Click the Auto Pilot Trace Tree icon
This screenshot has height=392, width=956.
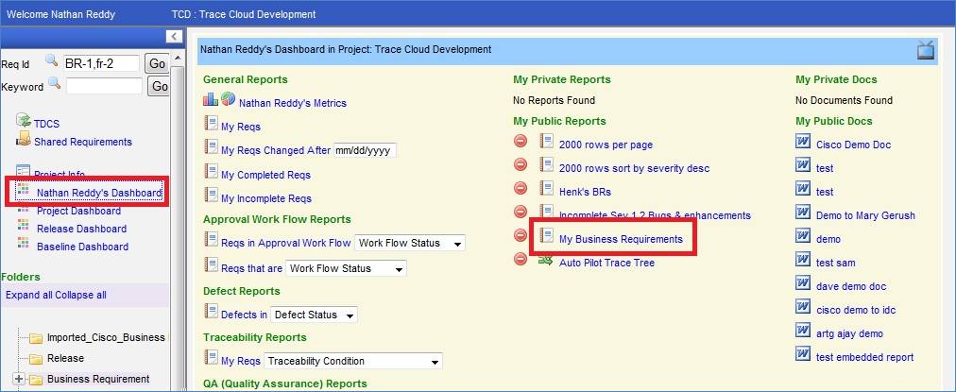546,260
